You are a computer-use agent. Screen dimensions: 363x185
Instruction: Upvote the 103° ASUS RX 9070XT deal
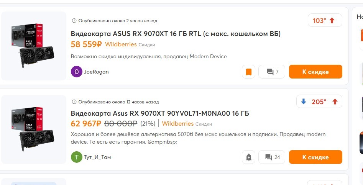[332, 21]
